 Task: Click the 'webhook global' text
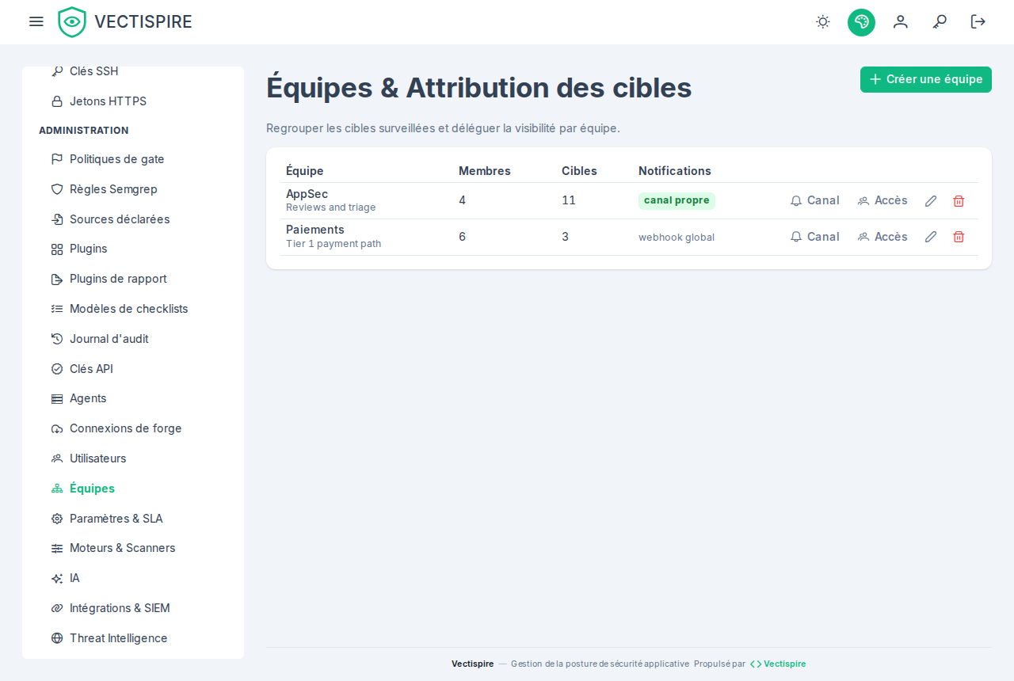(x=677, y=237)
